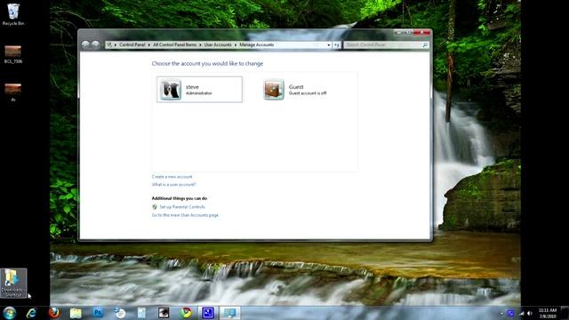The height and width of the screenshot is (320, 569).
Task: Click the search magnifier icon
Action: (x=425, y=45)
